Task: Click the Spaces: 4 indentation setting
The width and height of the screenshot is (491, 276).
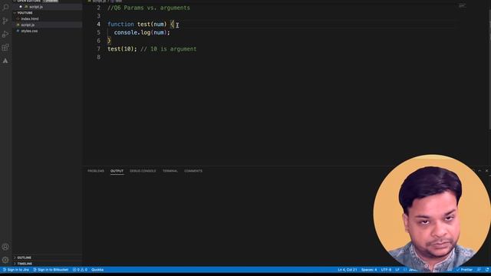Action: (x=369, y=270)
